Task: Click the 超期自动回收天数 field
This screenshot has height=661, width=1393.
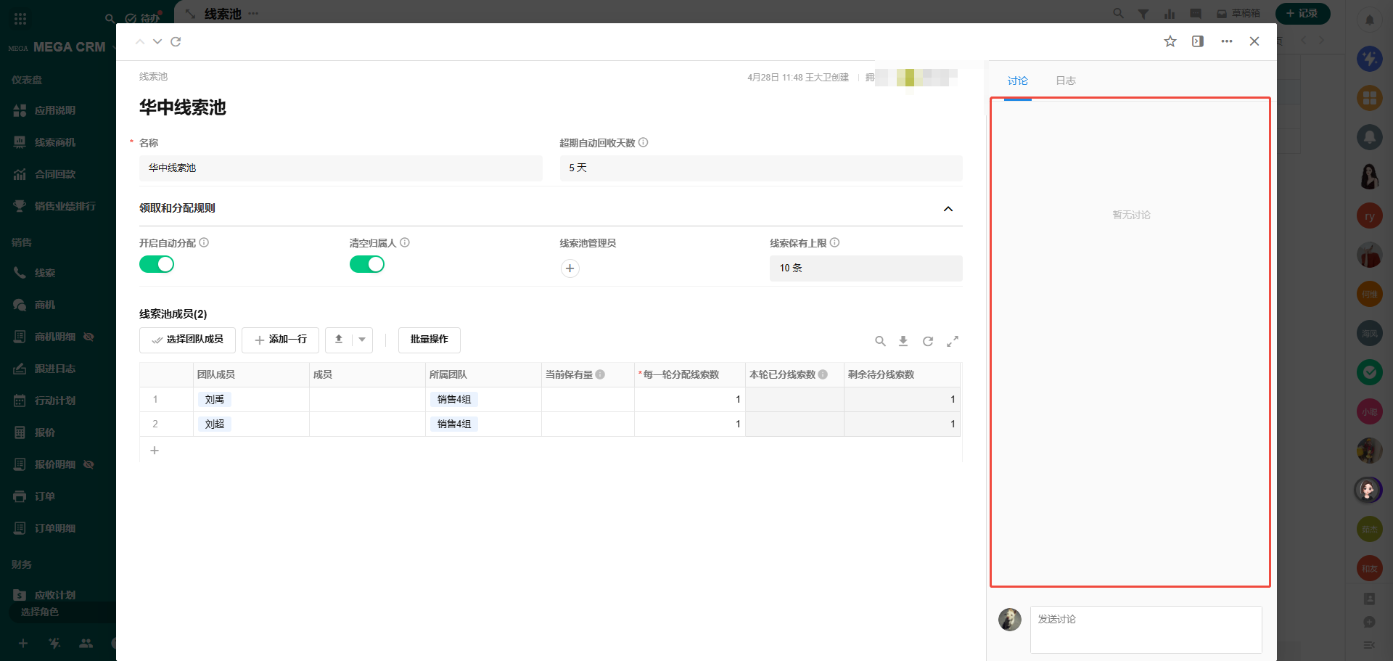Action: click(x=760, y=168)
